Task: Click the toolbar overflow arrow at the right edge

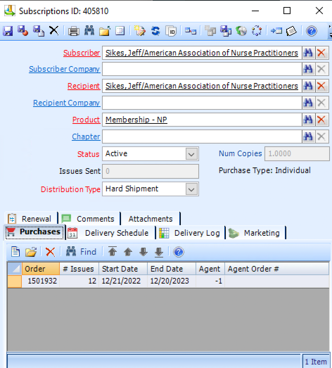Action: click(330, 33)
